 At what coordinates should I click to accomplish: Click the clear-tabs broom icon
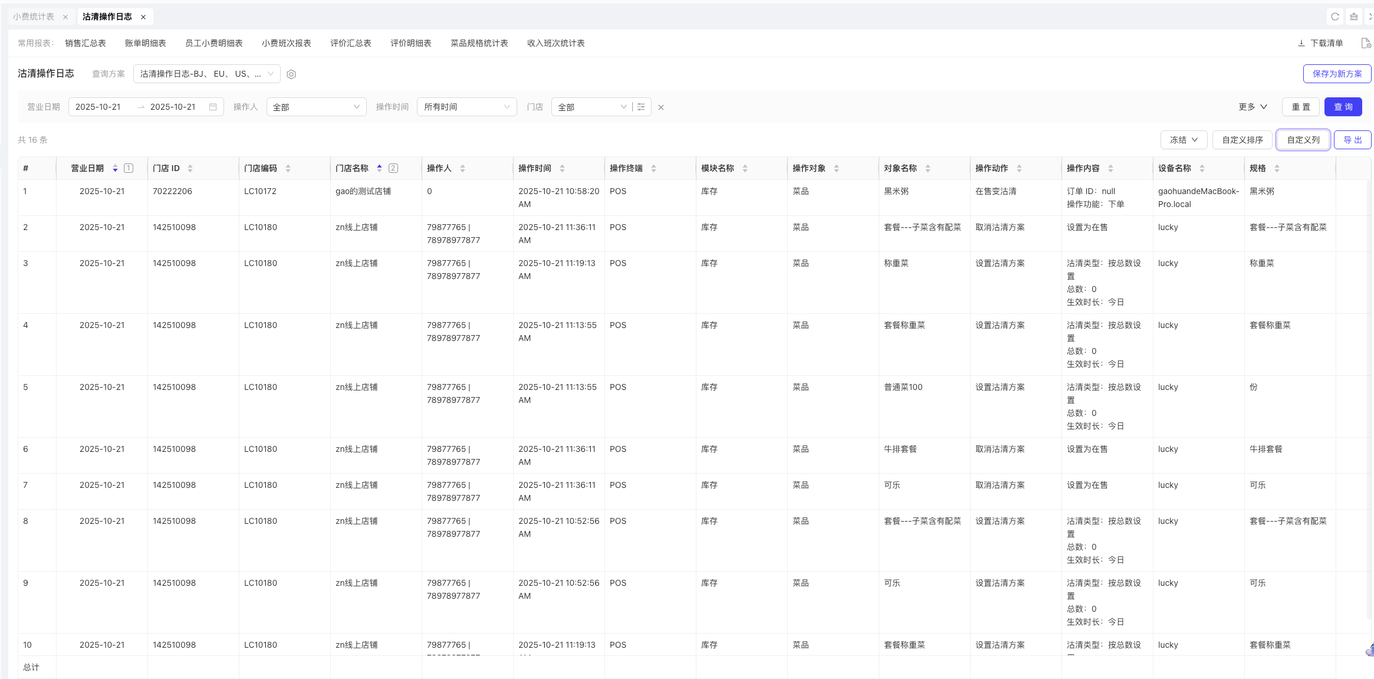(1354, 17)
